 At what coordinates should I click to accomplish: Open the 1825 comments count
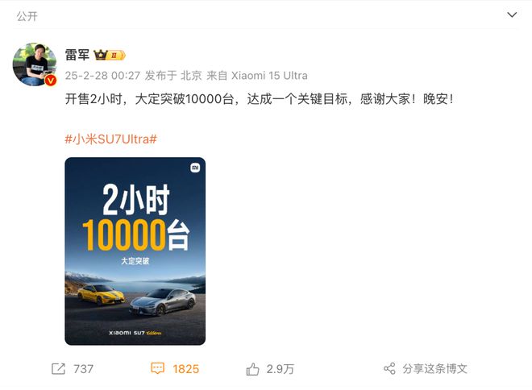pyautogui.click(x=185, y=369)
